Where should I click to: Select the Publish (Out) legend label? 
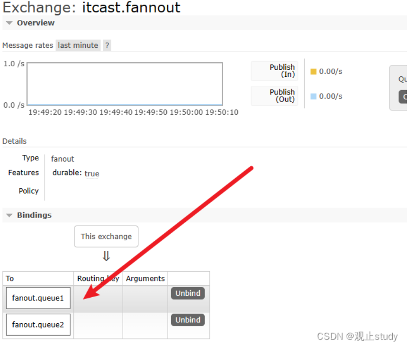point(282,96)
